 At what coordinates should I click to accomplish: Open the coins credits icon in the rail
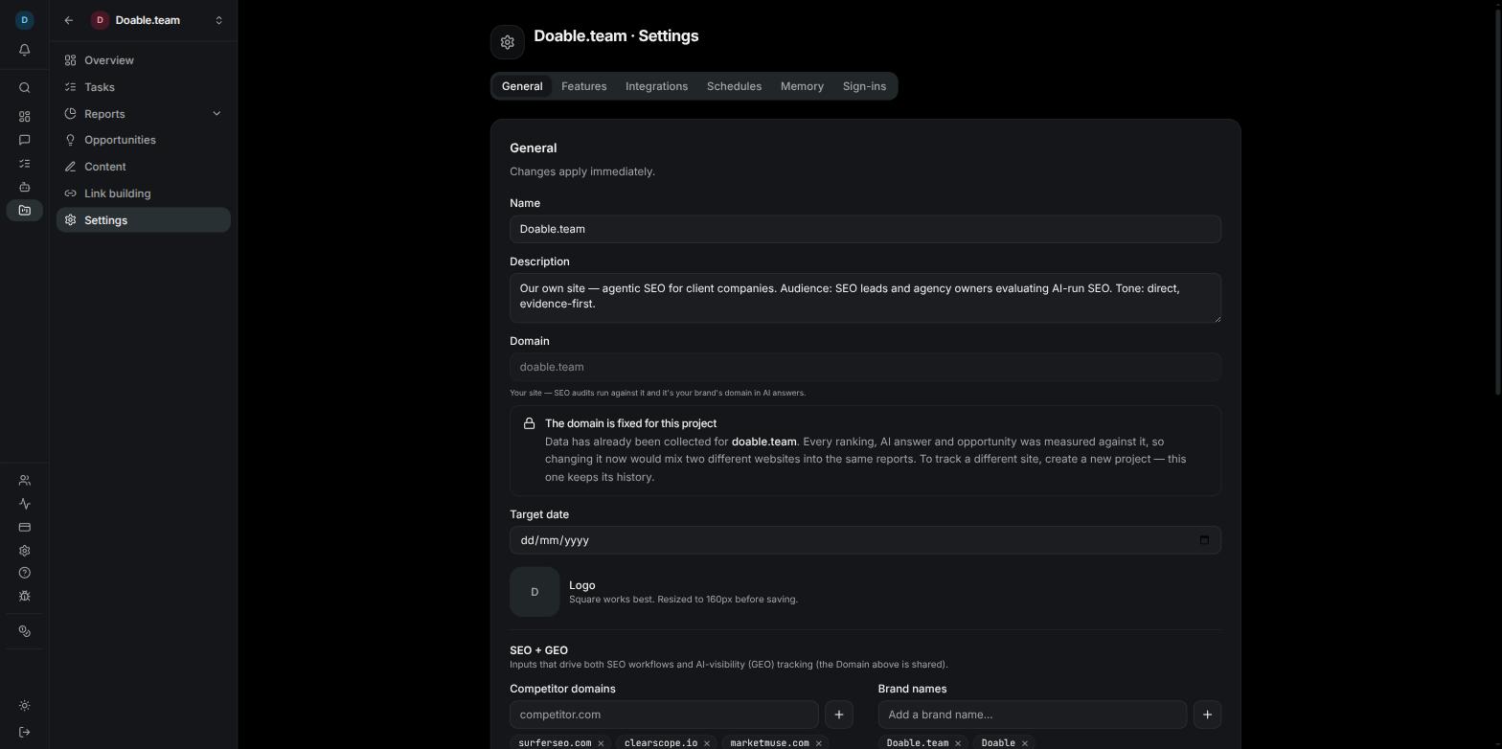pyautogui.click(x=25, y=631)
